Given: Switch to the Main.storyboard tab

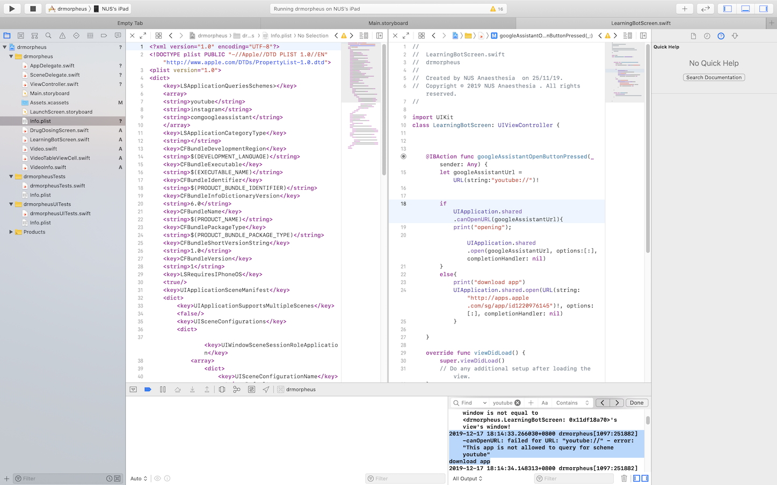Looking at the screenshot, I should [388, 23].
